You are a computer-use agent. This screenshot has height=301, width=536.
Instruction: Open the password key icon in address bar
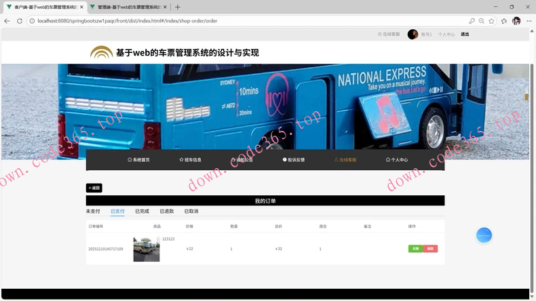[472, 21]
